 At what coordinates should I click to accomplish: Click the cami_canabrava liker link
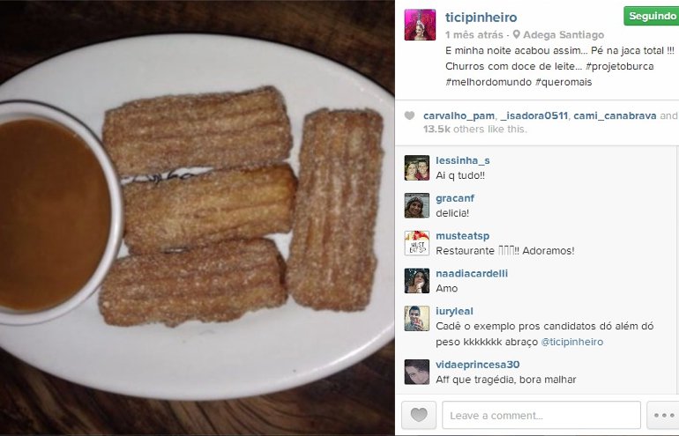pyautogui.click(x=615, y=116)
